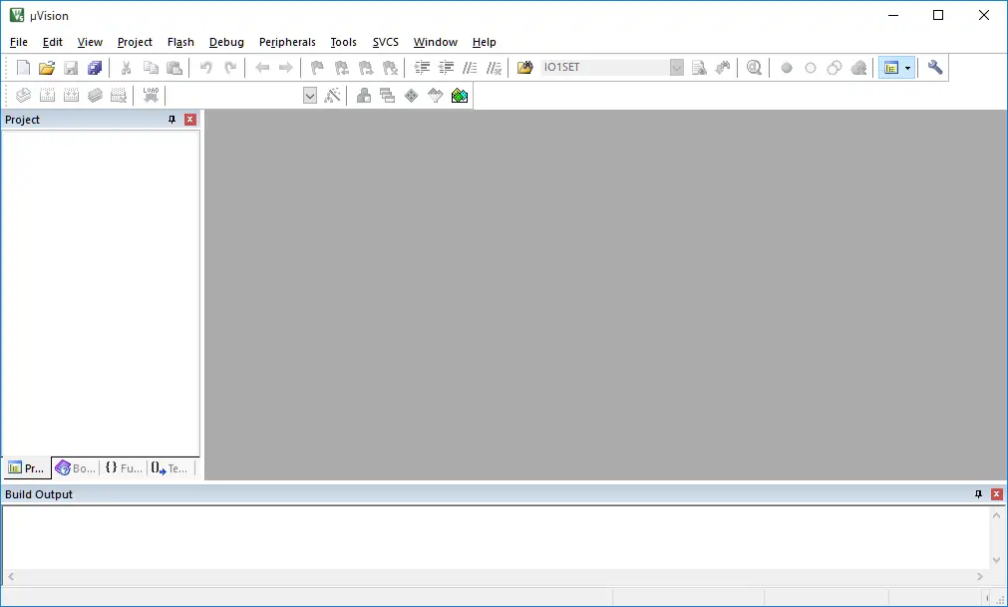This screenshot has height=607, width=1008.
Task: Open the window layout dropdown arrow
Action: 907,68
